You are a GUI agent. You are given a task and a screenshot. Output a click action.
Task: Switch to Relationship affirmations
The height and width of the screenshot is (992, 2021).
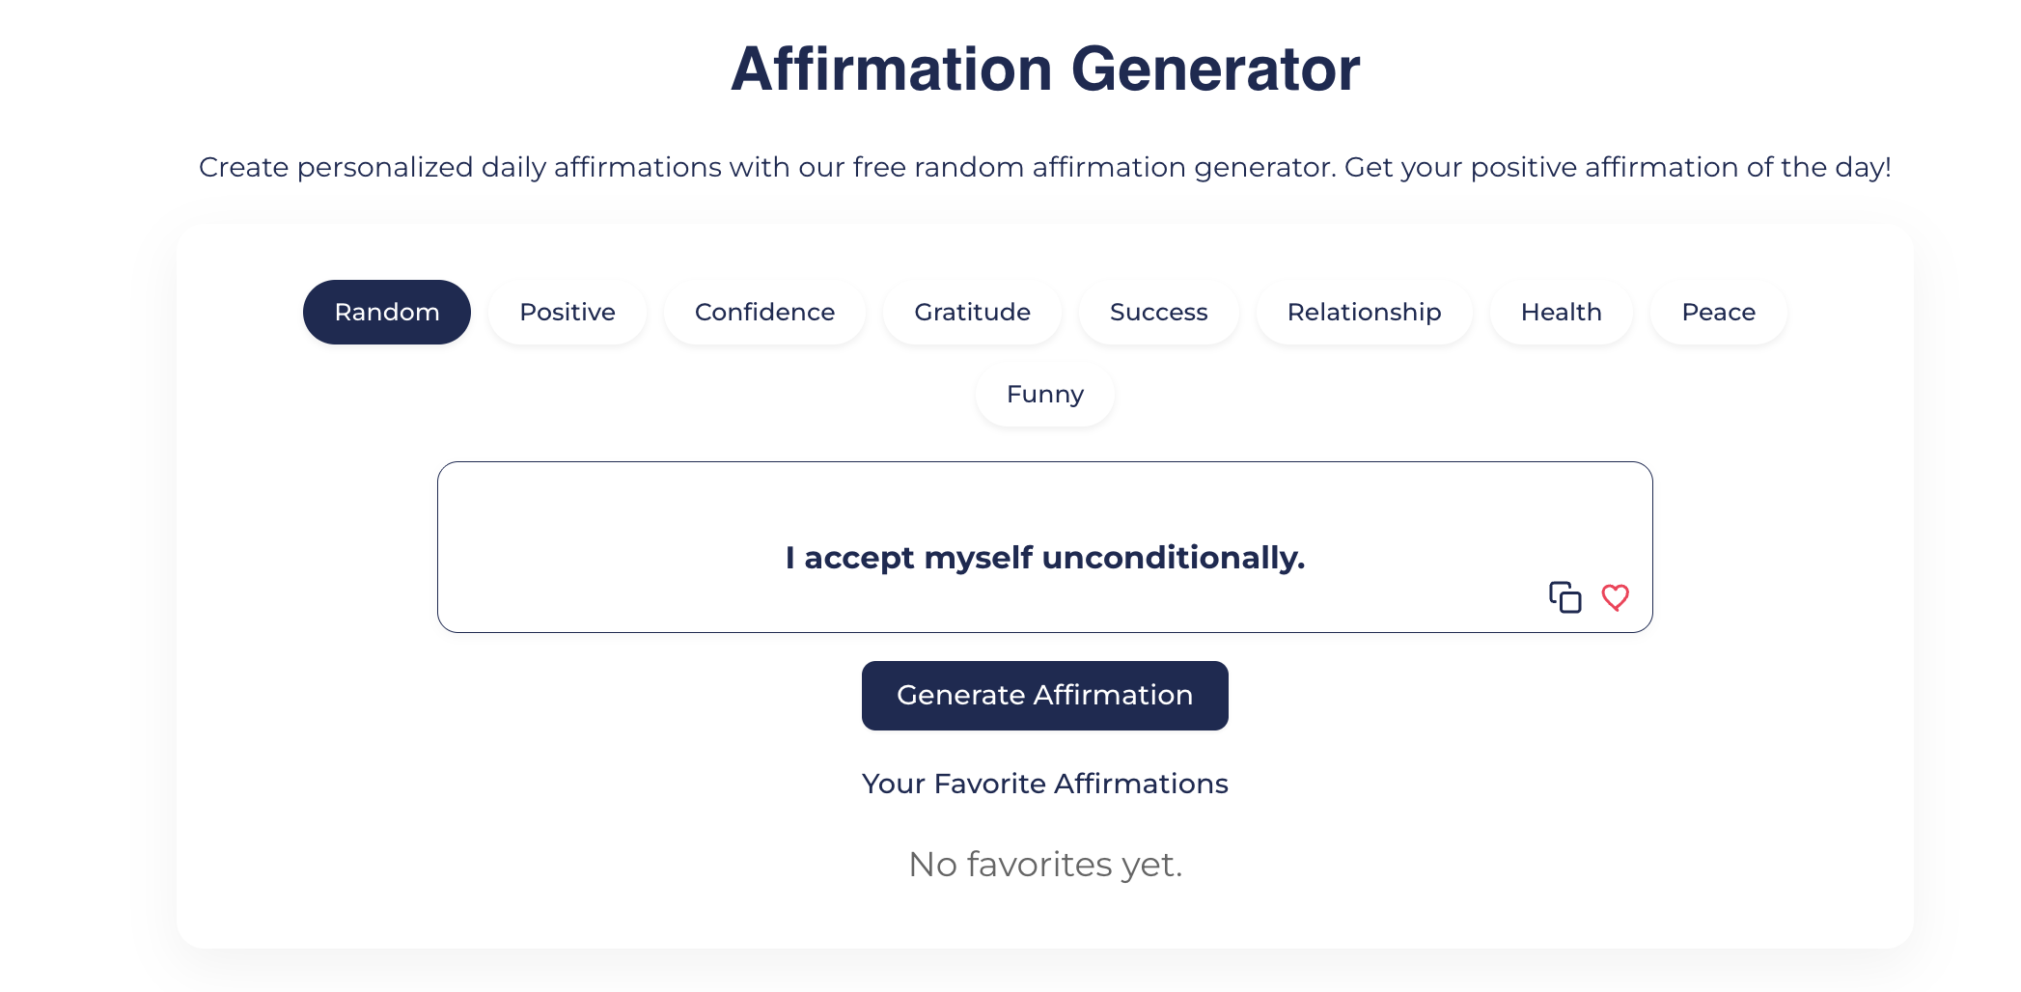coord(1364,312)
